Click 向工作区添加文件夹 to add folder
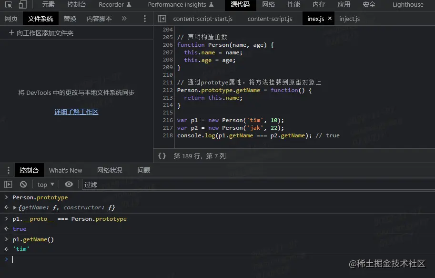 click(x=41, y=33)
